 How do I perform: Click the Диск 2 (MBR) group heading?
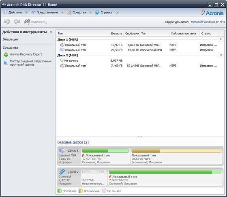pyautogui.click(x=68, y=55)
